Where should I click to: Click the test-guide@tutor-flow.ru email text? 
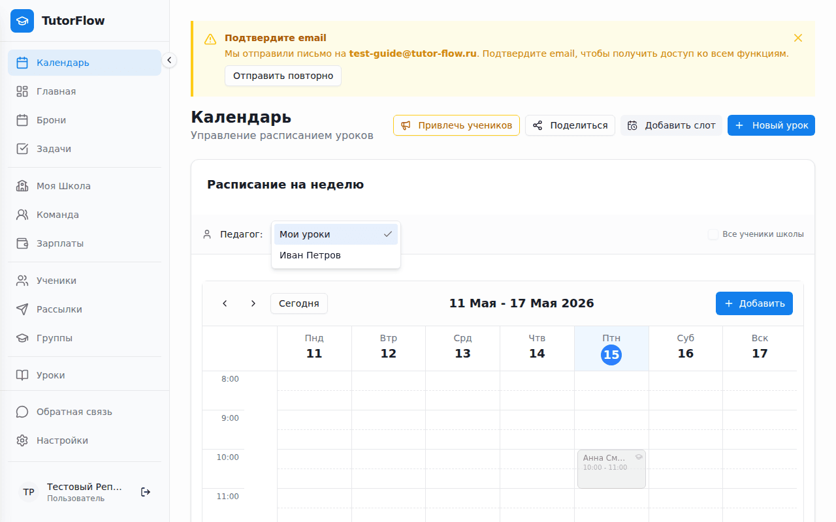[413, 54]
